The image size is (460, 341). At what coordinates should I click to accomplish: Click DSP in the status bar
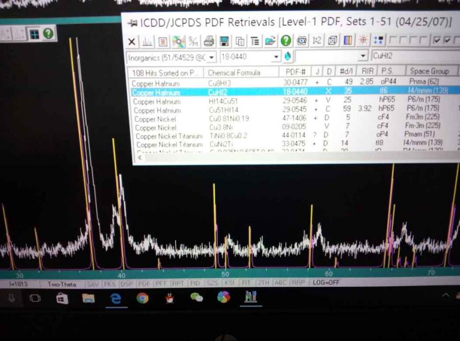pyautogui.click(x=127, y=284)
